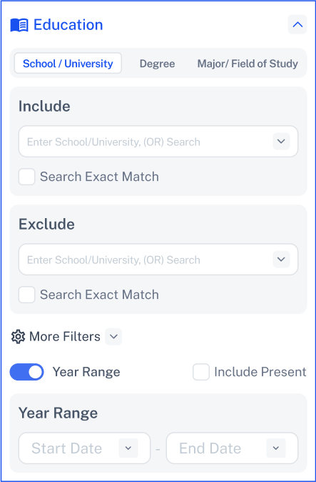Turn off the Year Range toggle
Viewport: 316px width, 482px height.
(26, 372)
